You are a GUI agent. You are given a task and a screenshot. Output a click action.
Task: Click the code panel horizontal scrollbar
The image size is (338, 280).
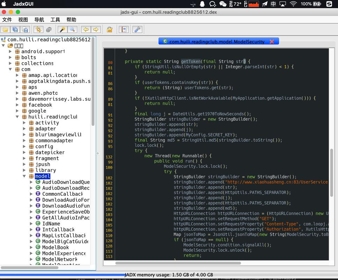click(178, 263)
